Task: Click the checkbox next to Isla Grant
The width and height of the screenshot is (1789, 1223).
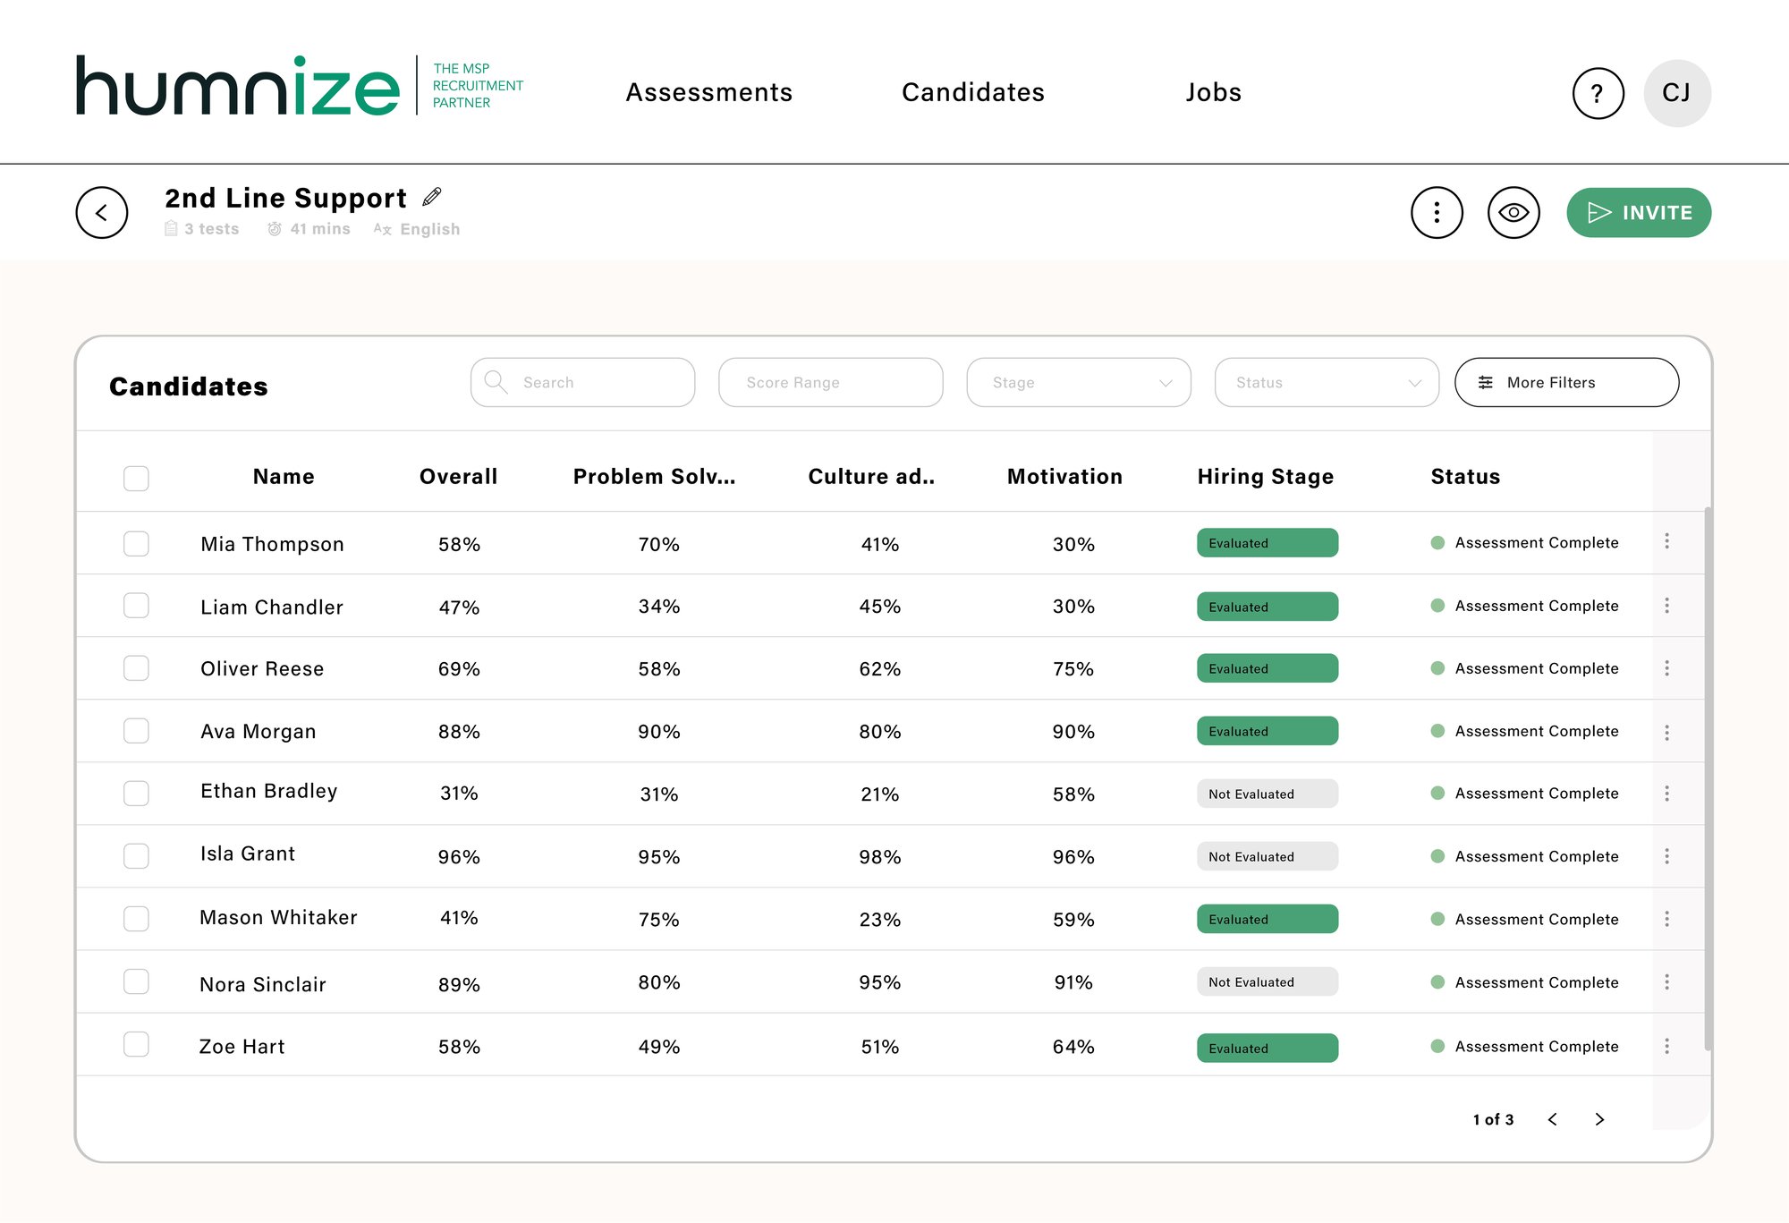Action: coord(136,854)
